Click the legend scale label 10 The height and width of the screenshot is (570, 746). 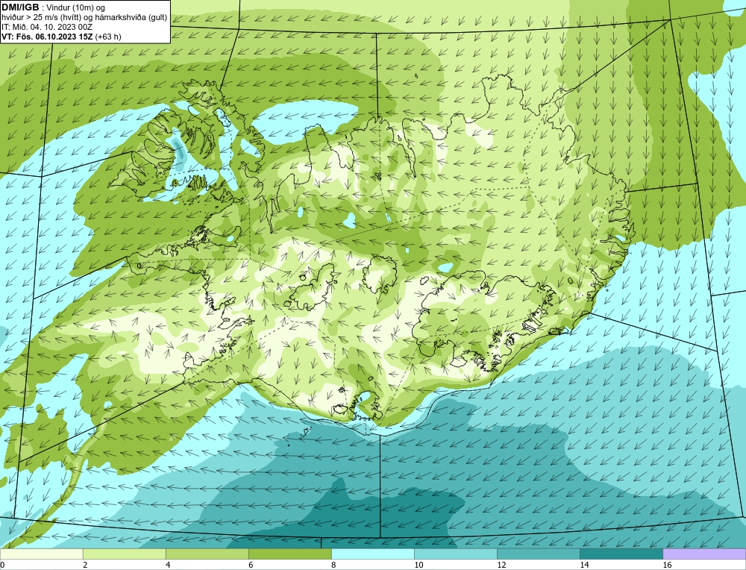coord(419,565)
